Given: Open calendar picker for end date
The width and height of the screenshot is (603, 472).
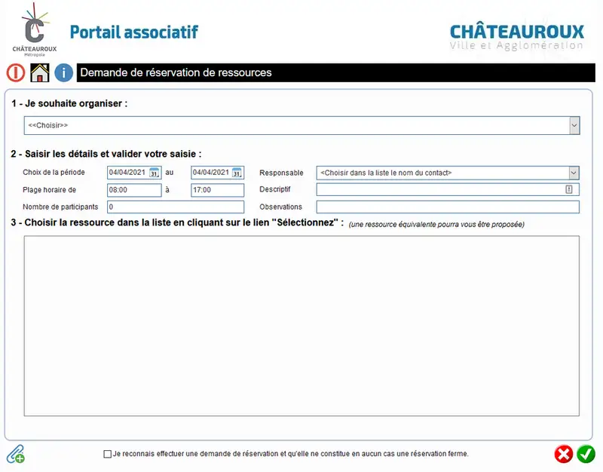Looking at the screenshot, I should 237,173.
